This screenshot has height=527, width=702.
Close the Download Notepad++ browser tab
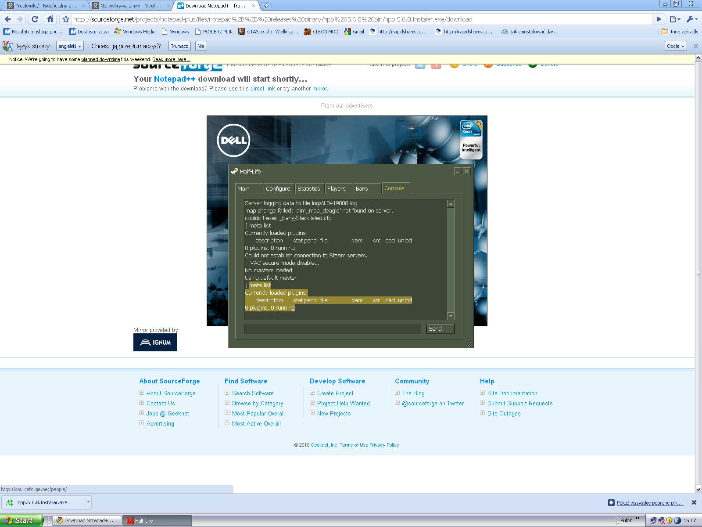coord(254,6)
